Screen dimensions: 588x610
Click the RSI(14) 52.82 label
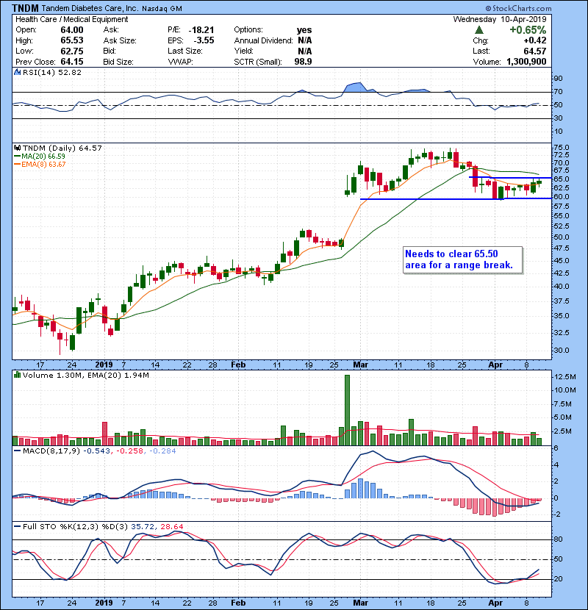coord(51,72)
